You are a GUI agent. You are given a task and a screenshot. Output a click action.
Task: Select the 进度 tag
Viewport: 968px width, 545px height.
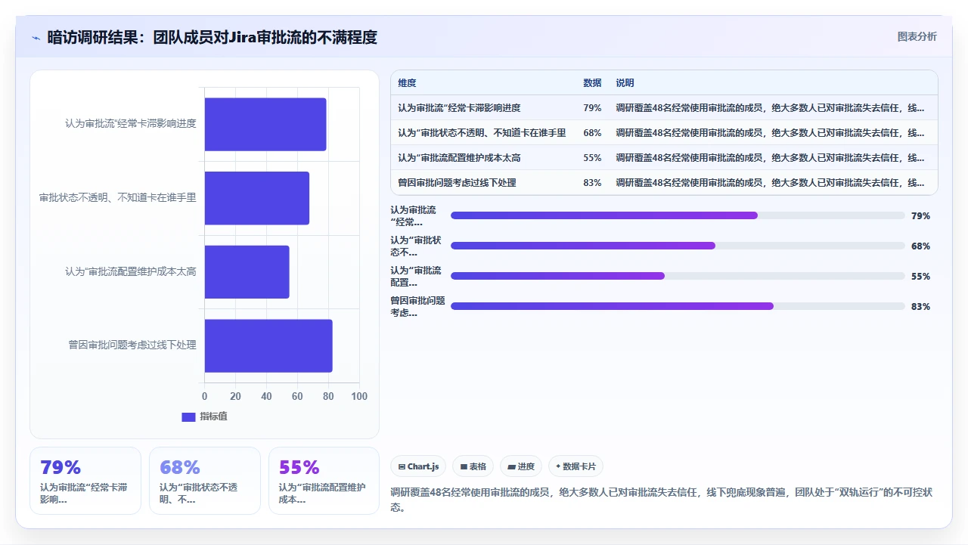click(x=521, y=466)
